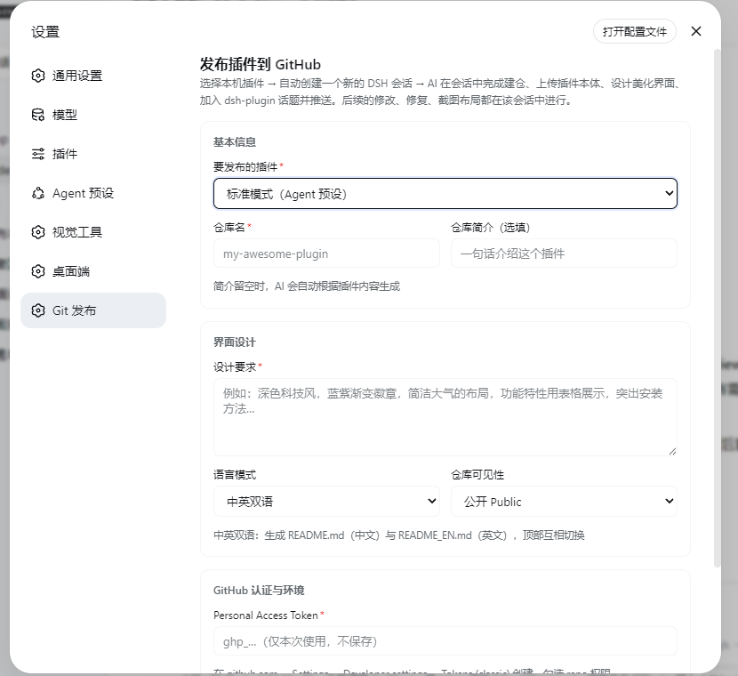Click the 中英双语 README hint text
Screen dimensions: 738x676
[398, 535]
